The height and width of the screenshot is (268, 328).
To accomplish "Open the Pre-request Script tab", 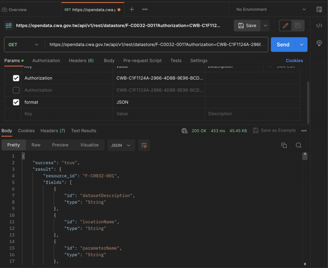I will (142, 60).
